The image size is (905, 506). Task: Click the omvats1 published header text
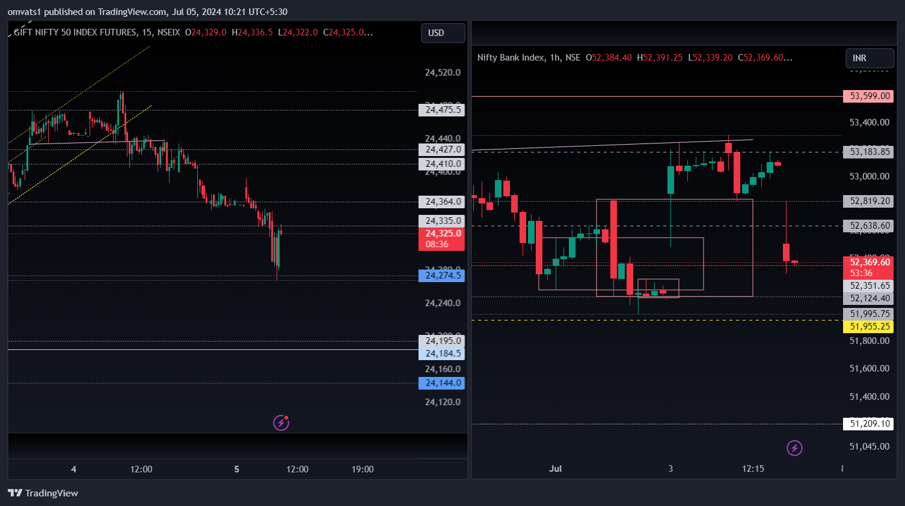coord(147,12)
